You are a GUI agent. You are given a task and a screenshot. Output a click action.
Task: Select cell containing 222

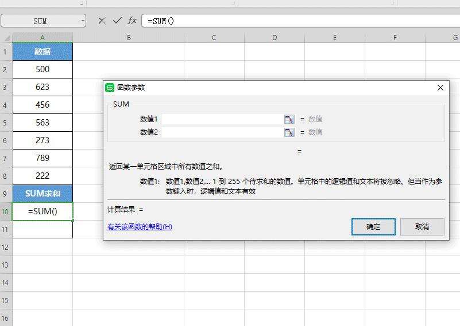click(42, 176)
